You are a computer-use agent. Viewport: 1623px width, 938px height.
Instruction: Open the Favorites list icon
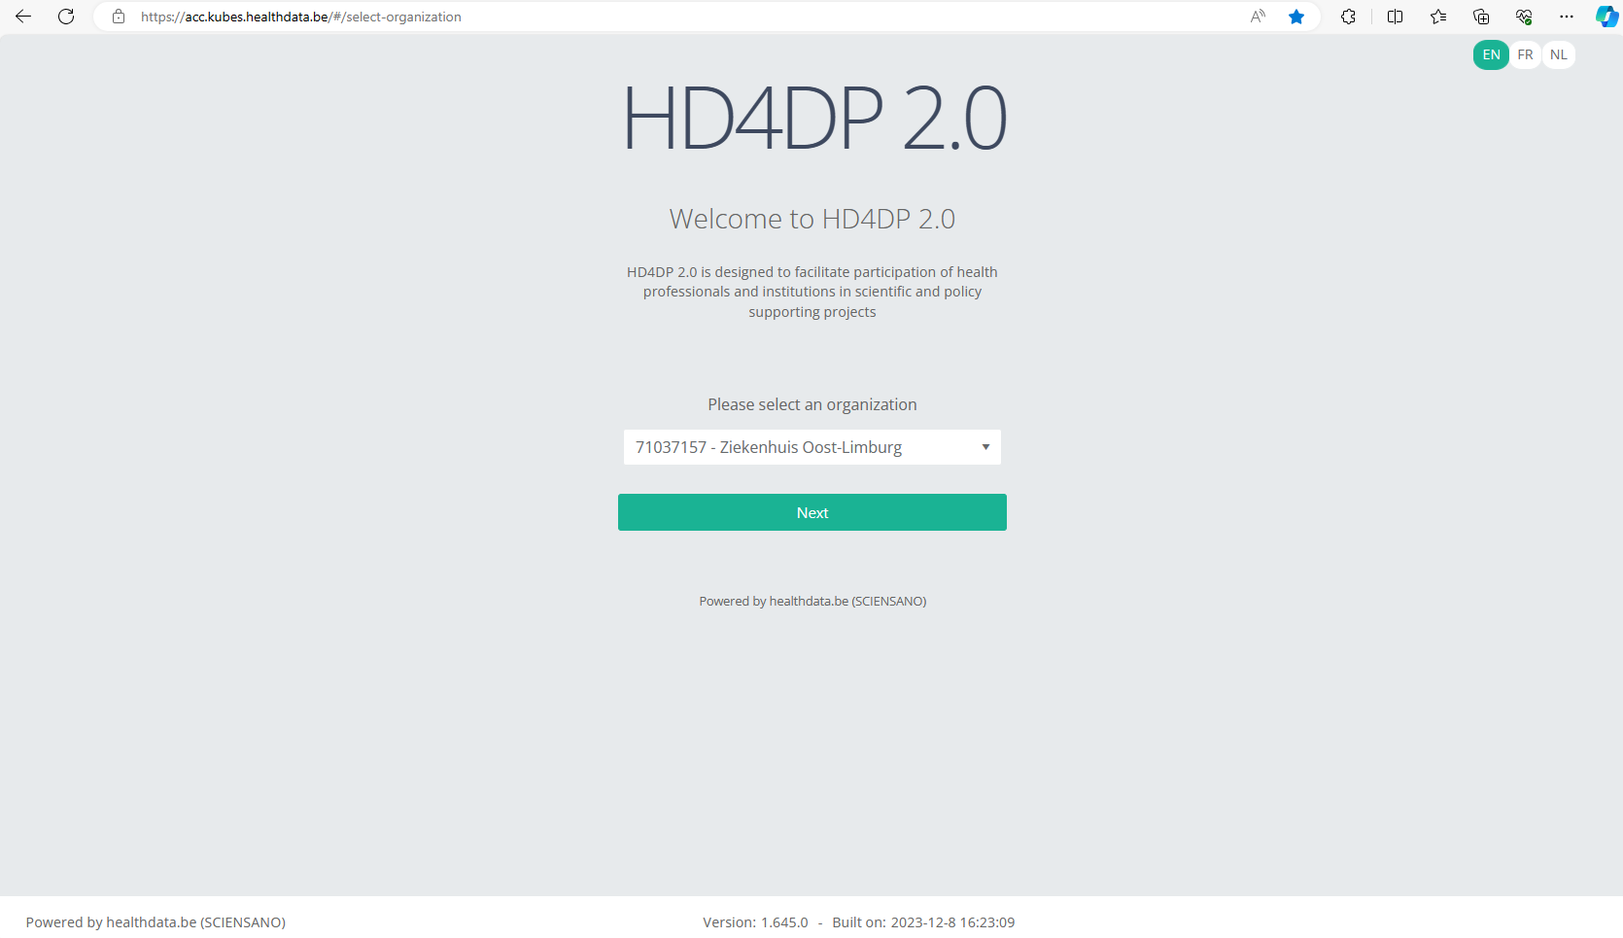pos(1438,17)
